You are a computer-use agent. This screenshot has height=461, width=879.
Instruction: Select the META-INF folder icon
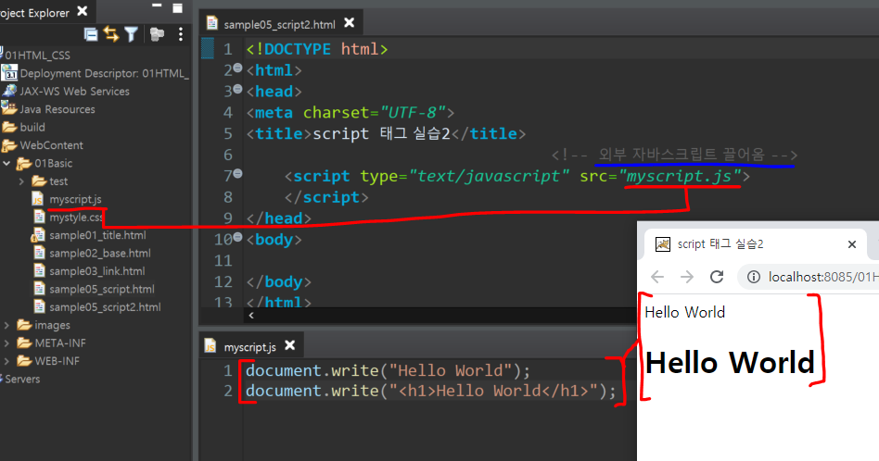(24, 343)
